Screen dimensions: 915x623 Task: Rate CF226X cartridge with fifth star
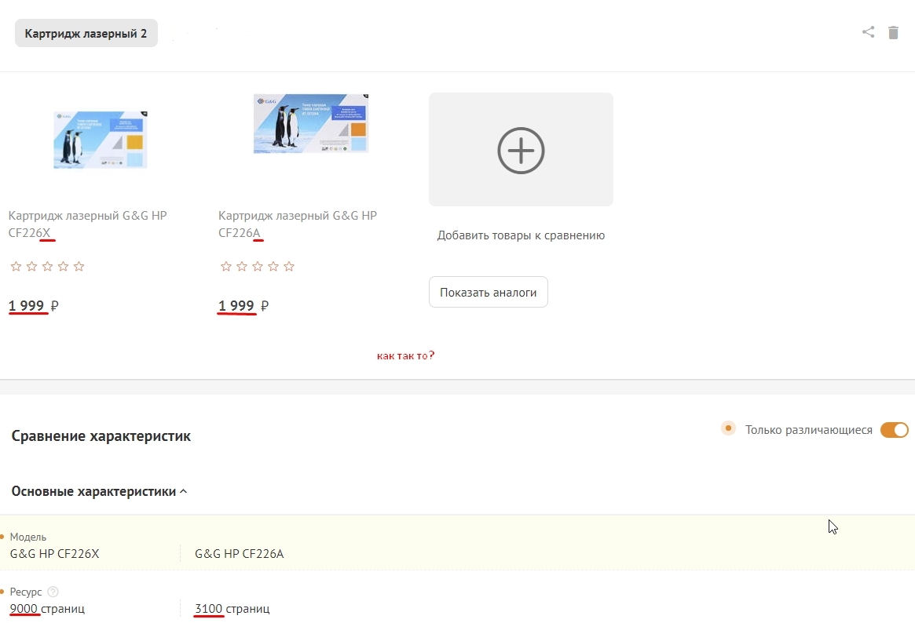point(79,266)
